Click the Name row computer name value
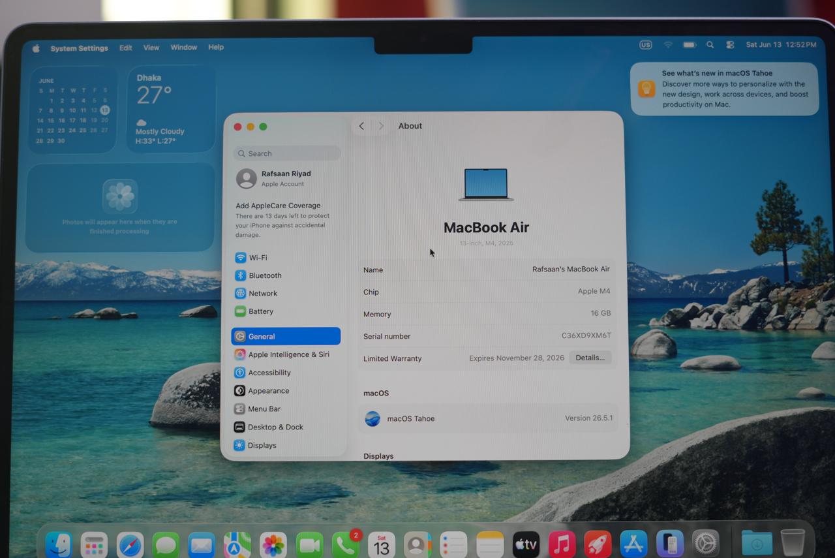This screenshot has width=835, height=558. 571,269
